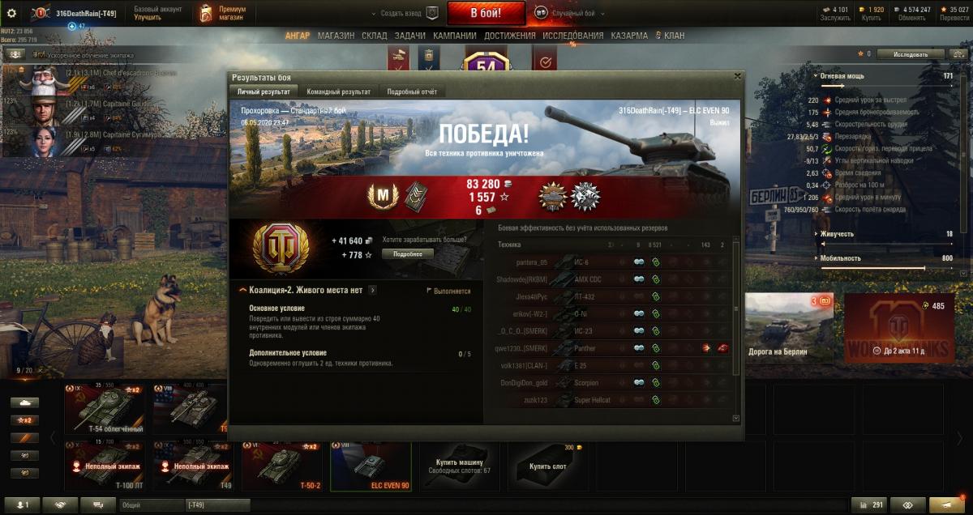Toggle the x2 bonus carousel filter
973x515 pixels.
[x=24, y=419]
